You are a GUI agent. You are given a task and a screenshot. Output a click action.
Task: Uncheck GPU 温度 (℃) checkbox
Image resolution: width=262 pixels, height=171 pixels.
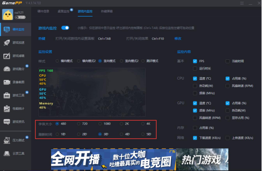tap(195, 103)
